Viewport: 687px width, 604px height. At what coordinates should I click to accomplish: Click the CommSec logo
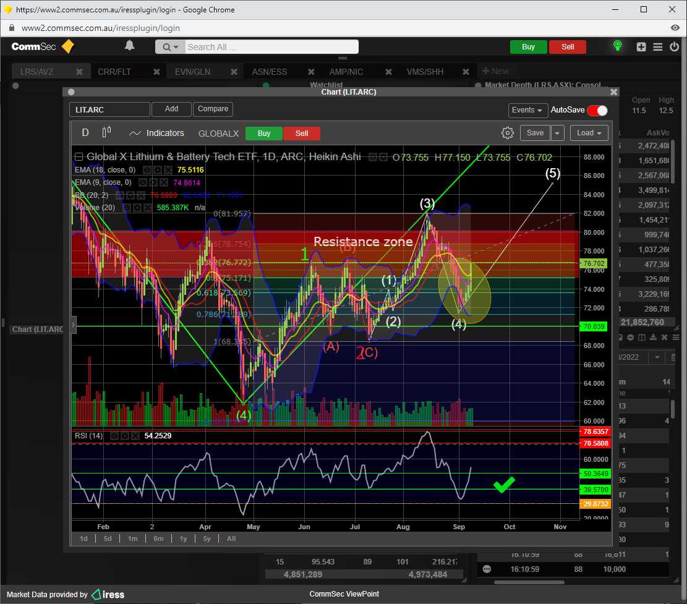[43, 46]
